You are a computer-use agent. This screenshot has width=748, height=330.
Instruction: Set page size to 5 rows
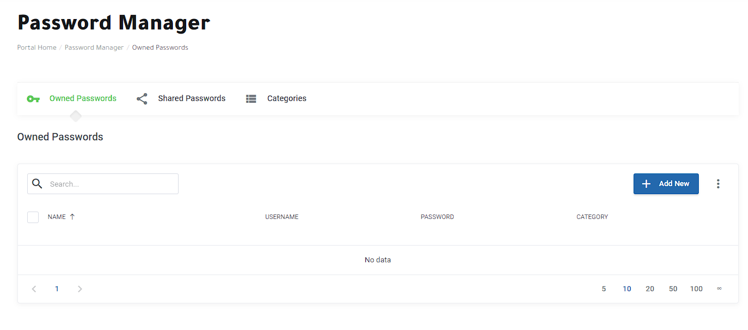coord(604,289)
